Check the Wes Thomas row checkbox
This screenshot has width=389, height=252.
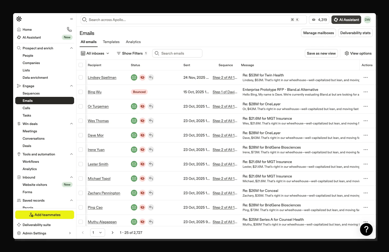(x=81, y=121)
